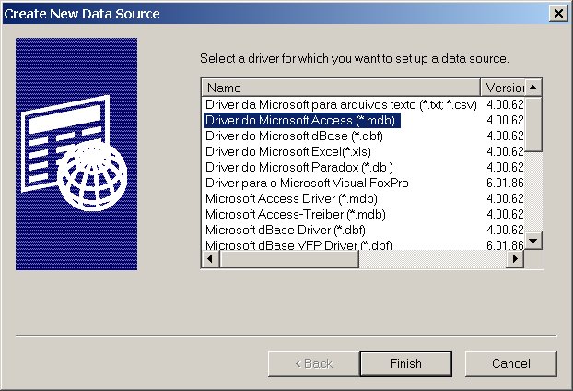Select Microsoft dBase Driver (*.dbf)
Image resolution: width=573 pixels, height=391 pixels.
tap(285, 230)
